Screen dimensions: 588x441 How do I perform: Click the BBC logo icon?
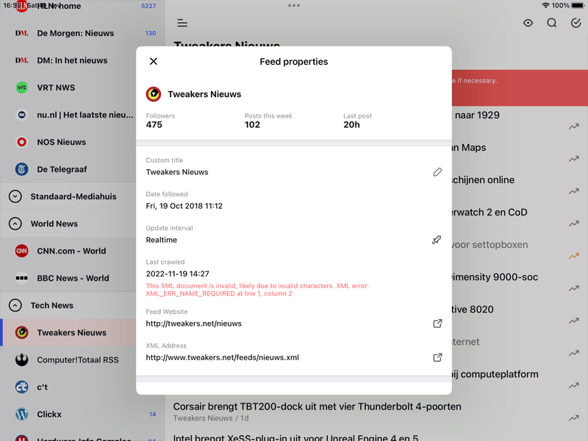click(x=22, y=279)
